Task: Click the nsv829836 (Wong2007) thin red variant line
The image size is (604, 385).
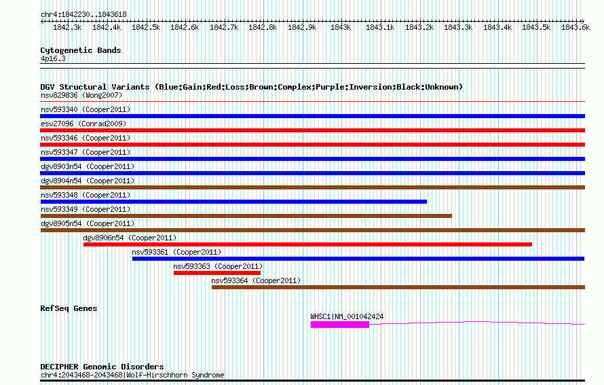Action: click(312, 102)
